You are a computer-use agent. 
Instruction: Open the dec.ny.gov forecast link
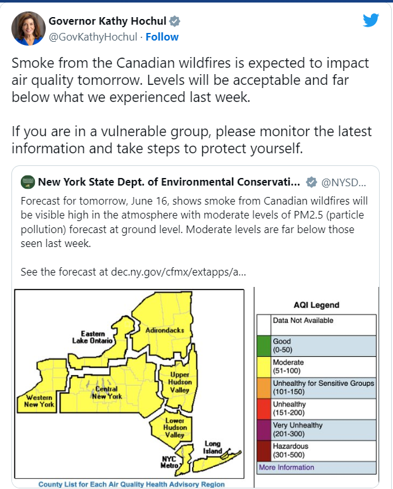[x=179, y=272]
